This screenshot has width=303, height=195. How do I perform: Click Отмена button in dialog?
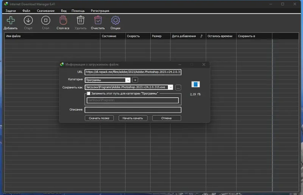tap(166, 118)
